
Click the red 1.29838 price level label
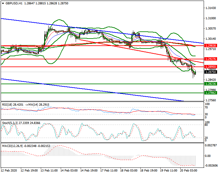click(x=211, y=45)
